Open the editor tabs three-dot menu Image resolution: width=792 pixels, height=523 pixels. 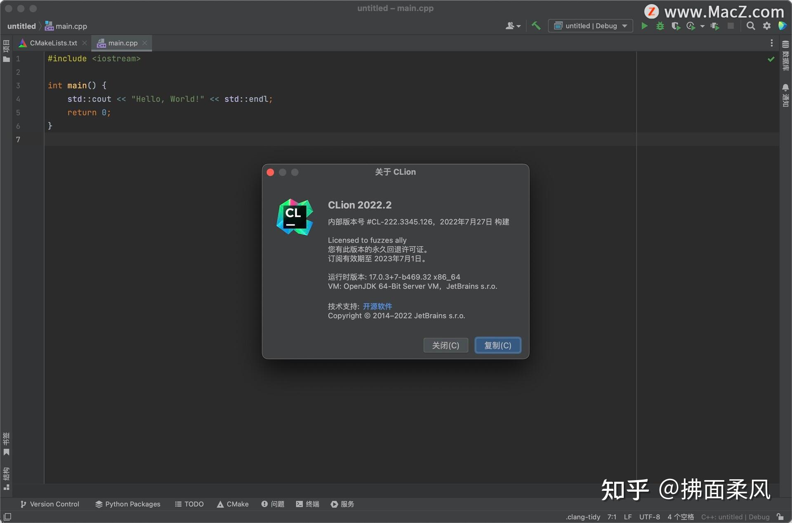click(771, 43)
